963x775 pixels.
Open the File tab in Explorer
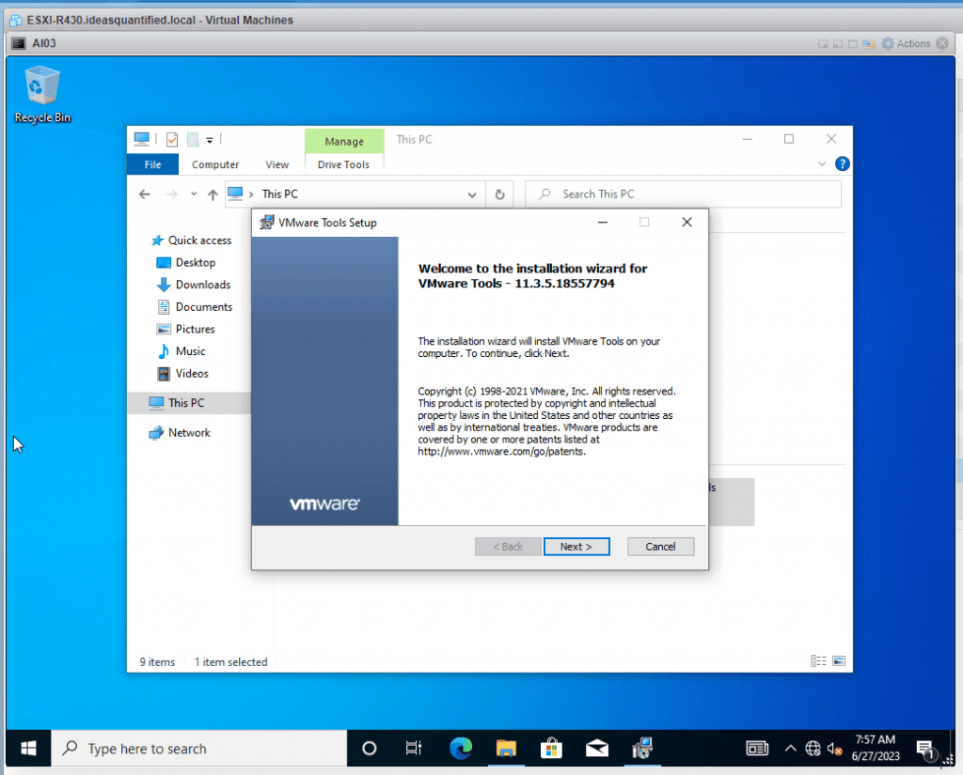(x=152, y=164)
